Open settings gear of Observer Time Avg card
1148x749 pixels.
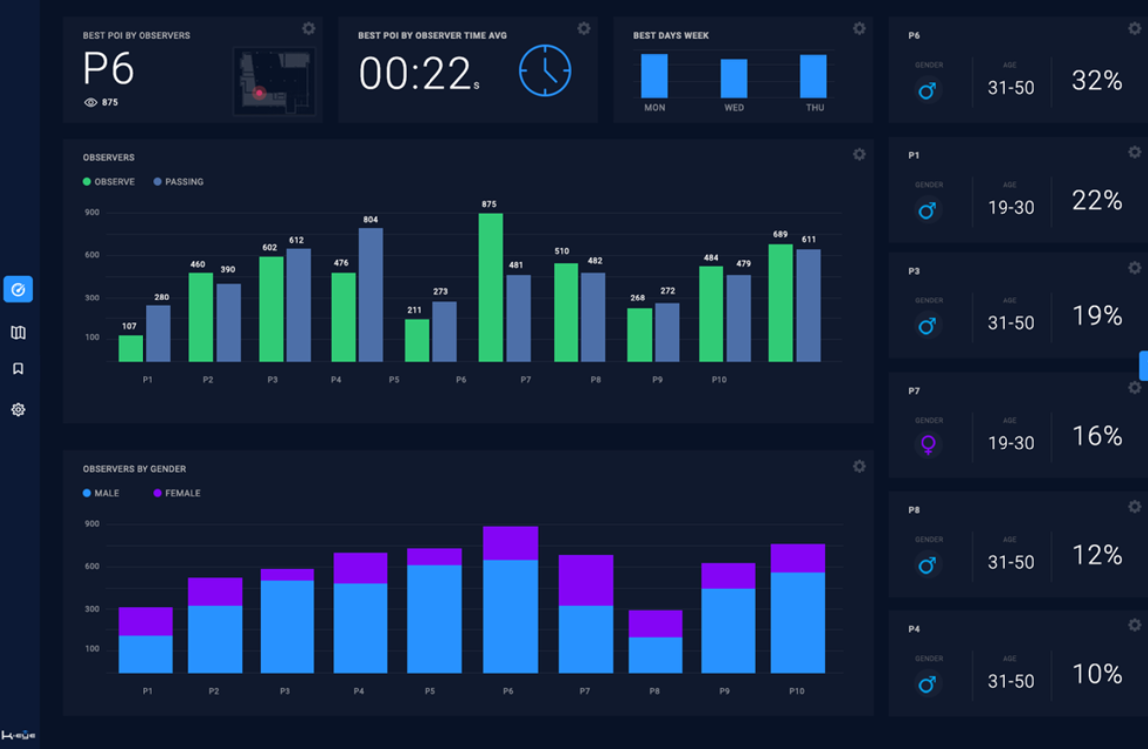tap(584, 29)
